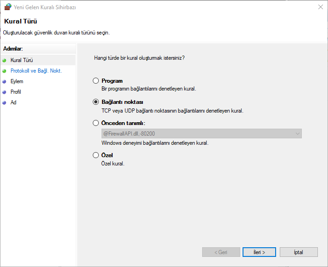Pick the Özel custom rule radio button
The height and width of the screenshot is (267, 328).
[x=96, y=155]
